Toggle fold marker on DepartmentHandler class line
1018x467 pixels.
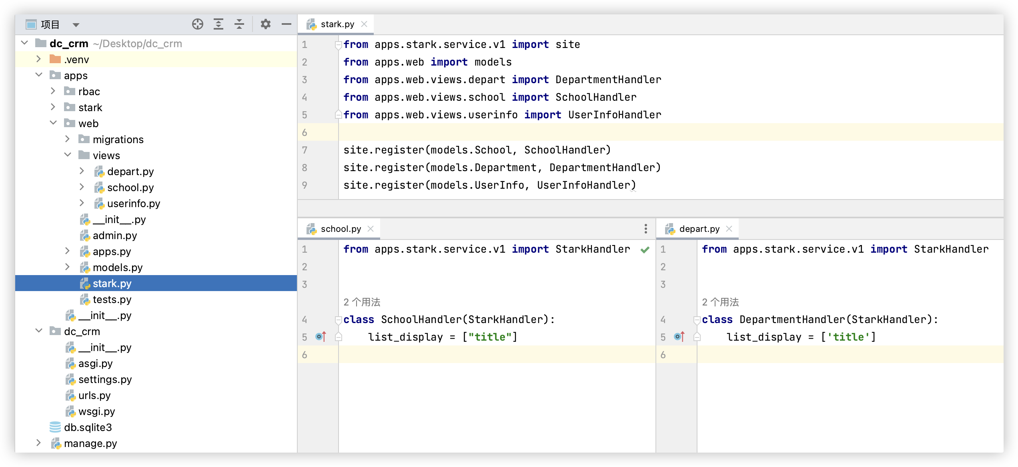pyautogui.click(x=697, y=319)
